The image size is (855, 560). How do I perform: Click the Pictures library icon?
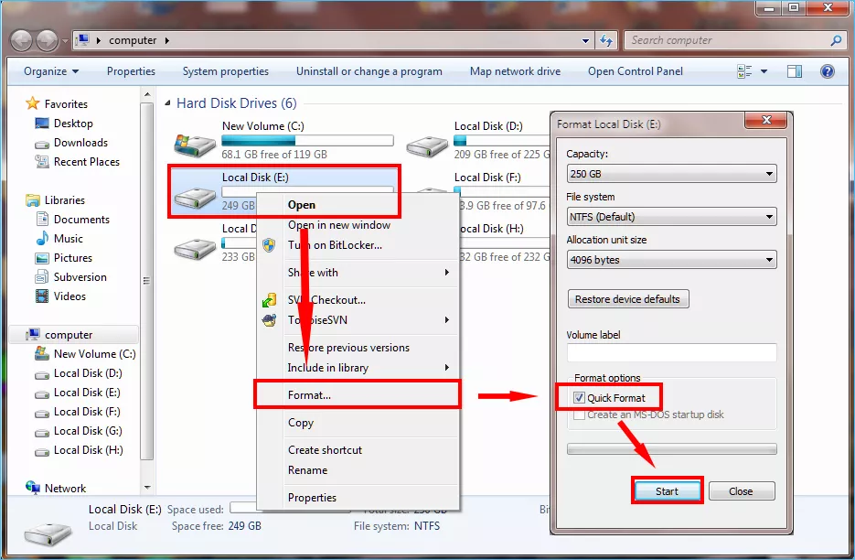[42, 258]
